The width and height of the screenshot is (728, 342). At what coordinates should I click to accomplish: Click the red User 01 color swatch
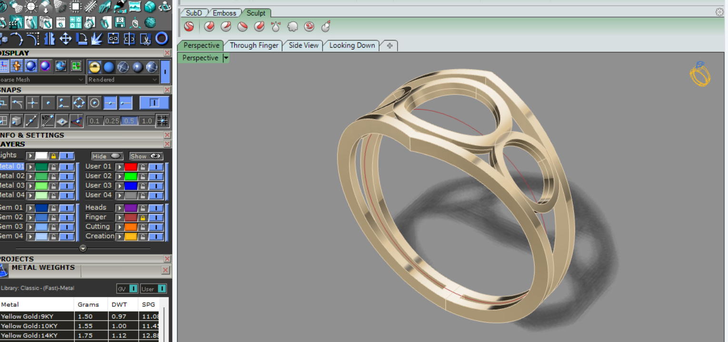pos(130,167)
